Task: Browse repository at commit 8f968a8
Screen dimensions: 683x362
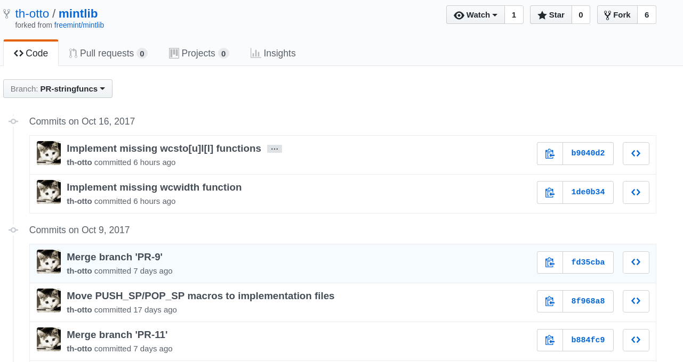Action: coord(636,301)
